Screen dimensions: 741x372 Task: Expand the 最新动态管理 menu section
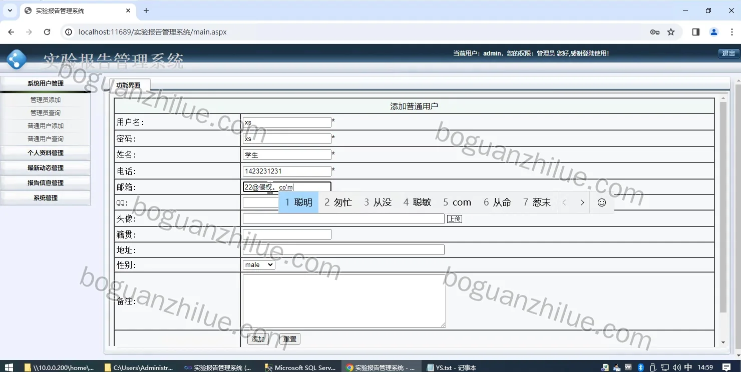pyautogui.click(x=46, y=167)
